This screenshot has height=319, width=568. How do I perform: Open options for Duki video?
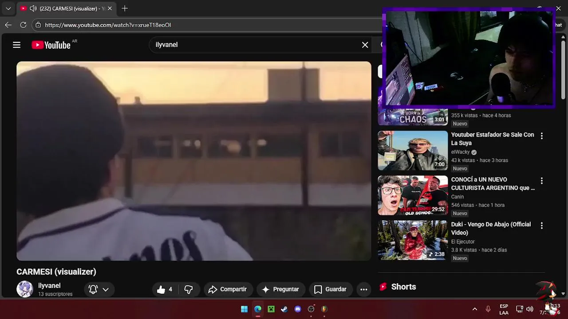(541, 226)
